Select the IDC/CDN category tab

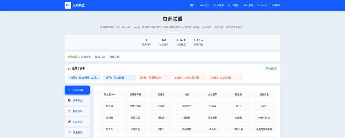(77, 90)
